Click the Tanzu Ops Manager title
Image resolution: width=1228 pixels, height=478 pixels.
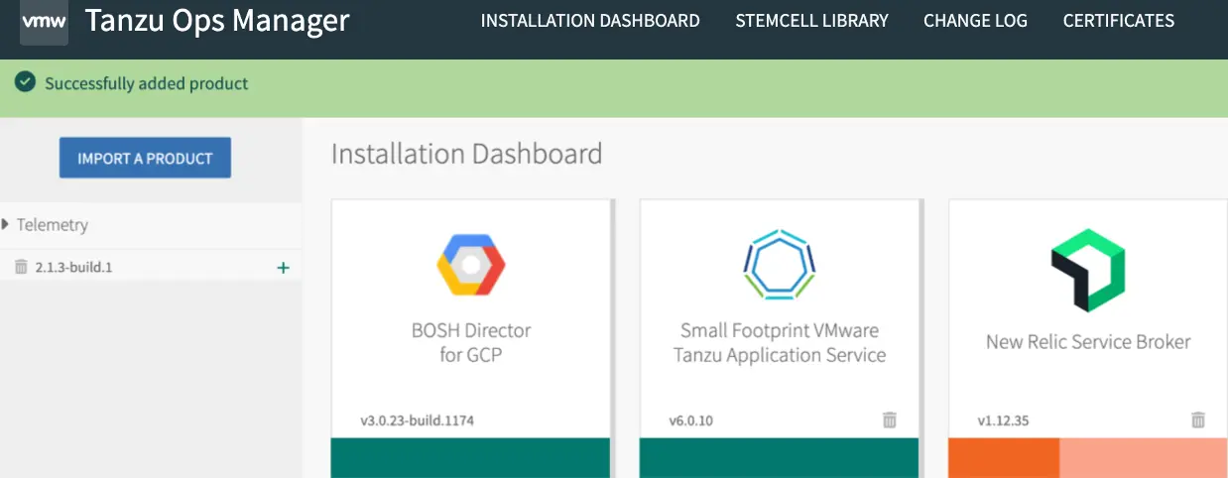(x=217, y=21)
